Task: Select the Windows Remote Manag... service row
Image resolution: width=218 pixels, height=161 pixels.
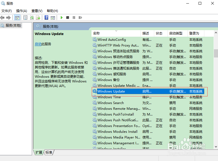Action: tap(148, 109)
